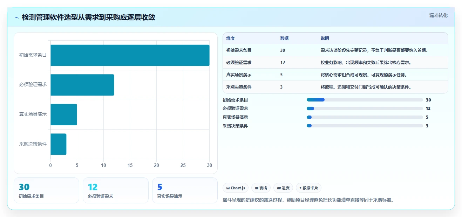Click the 初始需求条目 progress bar showing 30
The height and width of the screenshot is (217, 462).
365,100
